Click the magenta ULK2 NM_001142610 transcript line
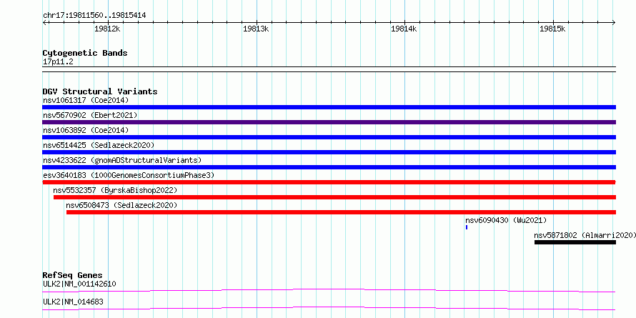 click(329, 290)
